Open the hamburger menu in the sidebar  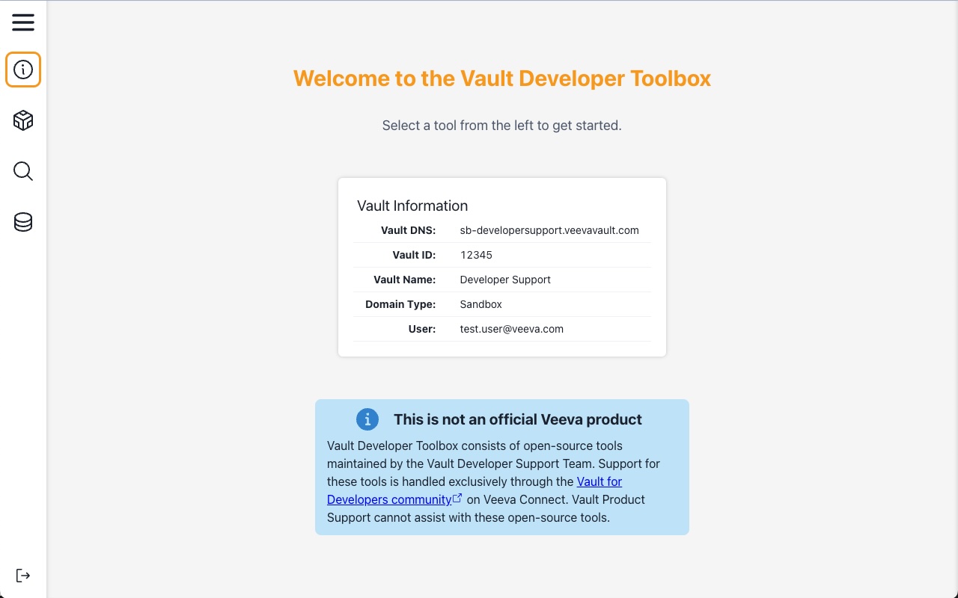(x=23, y=22)
